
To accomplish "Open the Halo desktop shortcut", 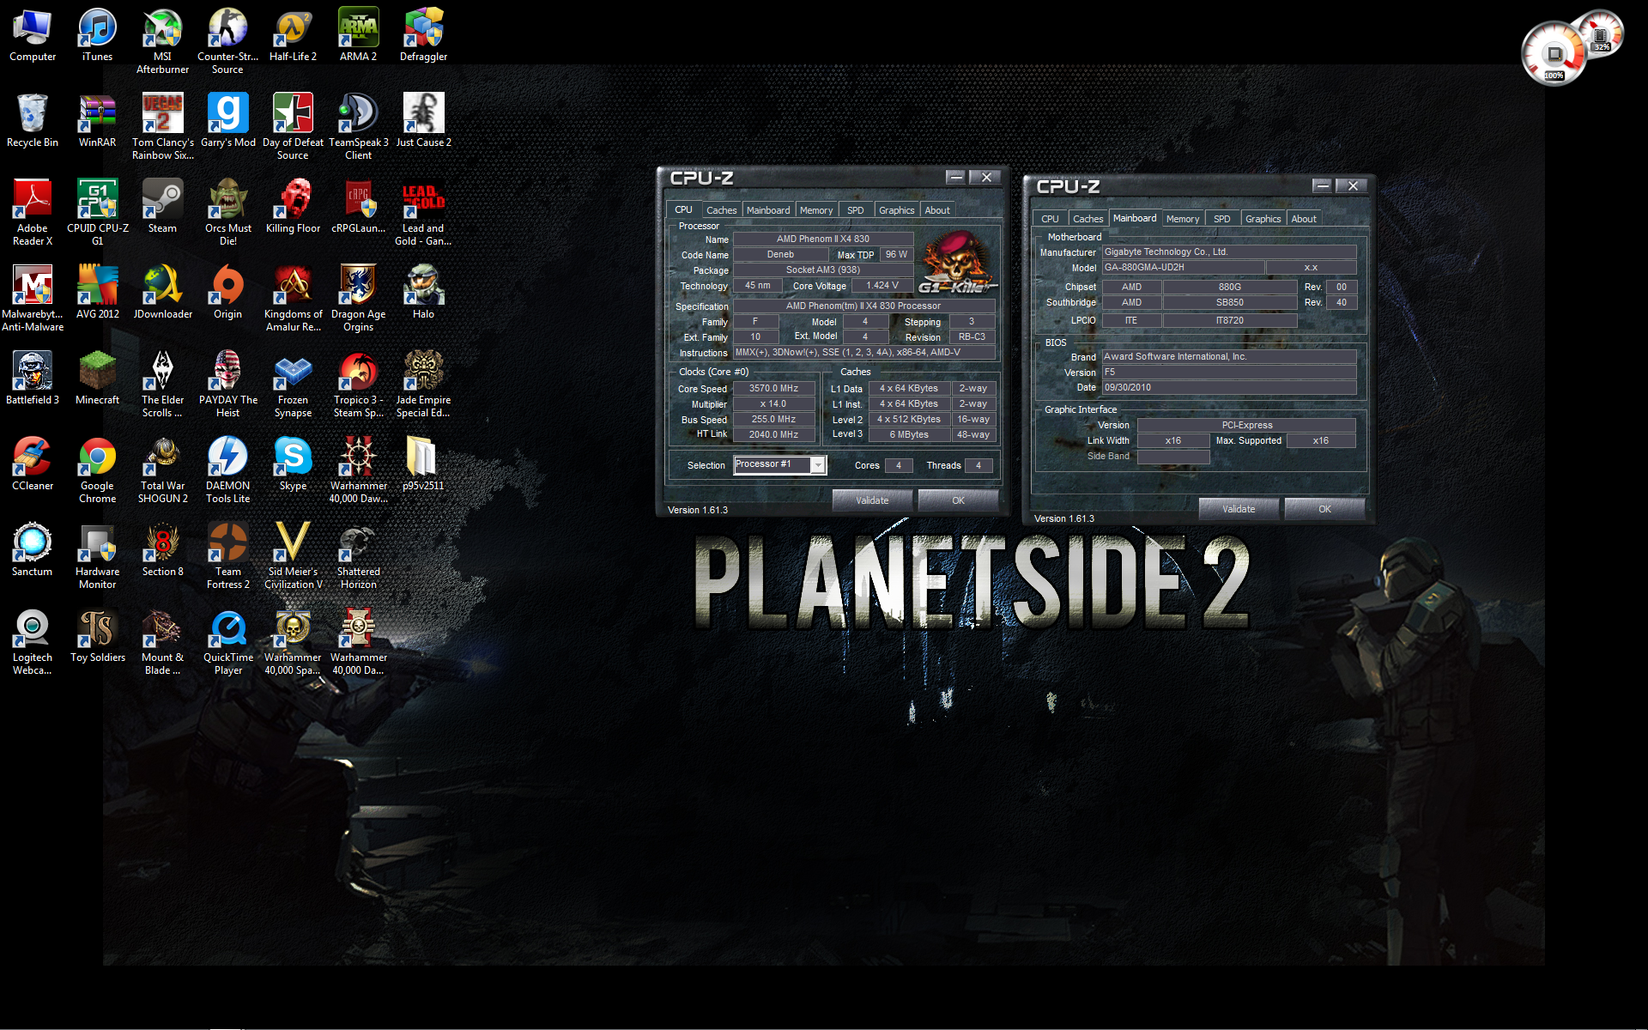I will coord(423,293).
